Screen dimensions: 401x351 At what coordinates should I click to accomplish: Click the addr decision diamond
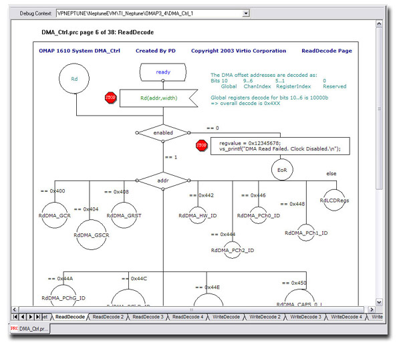163,181
